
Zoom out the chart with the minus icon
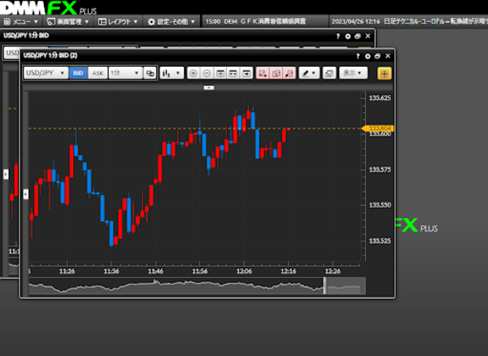[x=207, y=72]
